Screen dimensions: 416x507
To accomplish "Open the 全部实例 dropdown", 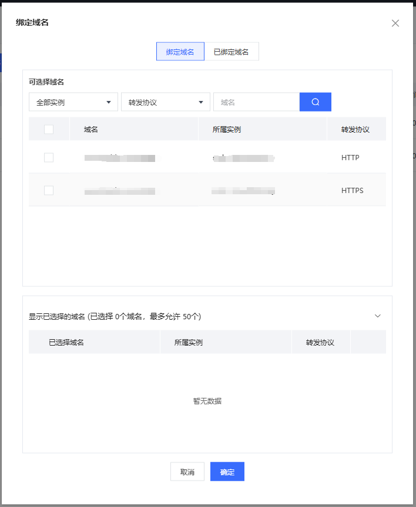I will click(x=73, y=102).
